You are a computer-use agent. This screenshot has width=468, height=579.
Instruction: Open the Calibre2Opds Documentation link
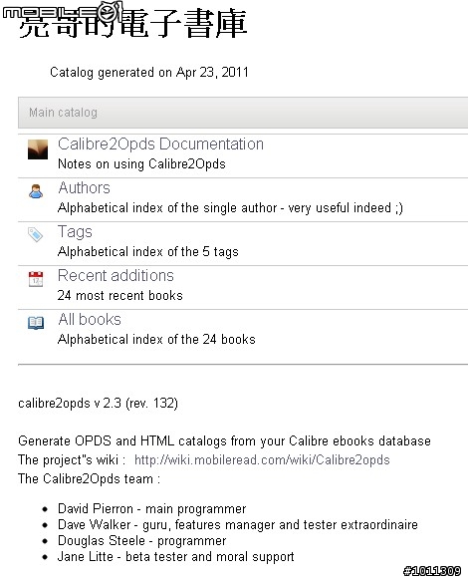click(160, 145)
